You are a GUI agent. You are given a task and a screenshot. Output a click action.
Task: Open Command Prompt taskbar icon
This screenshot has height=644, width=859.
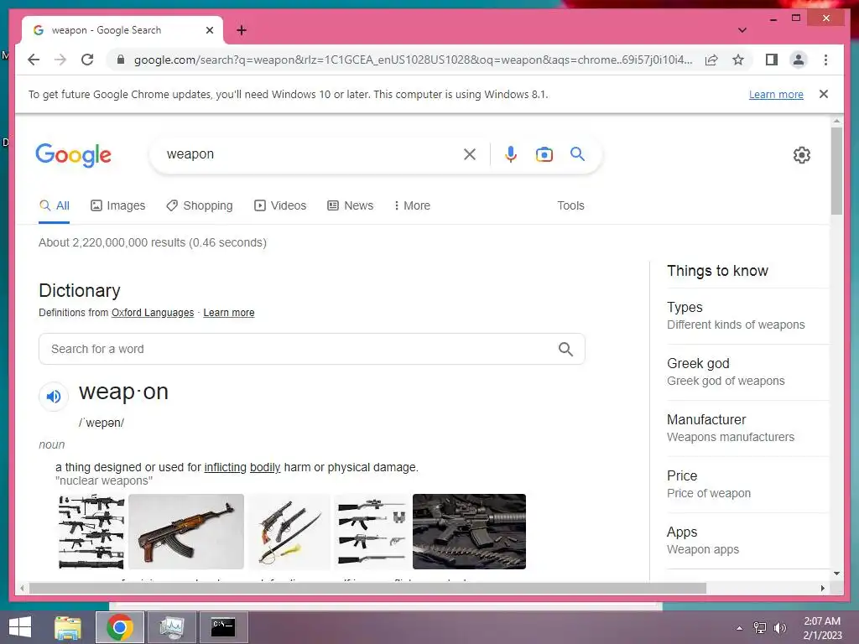click(x=223, y=627)
